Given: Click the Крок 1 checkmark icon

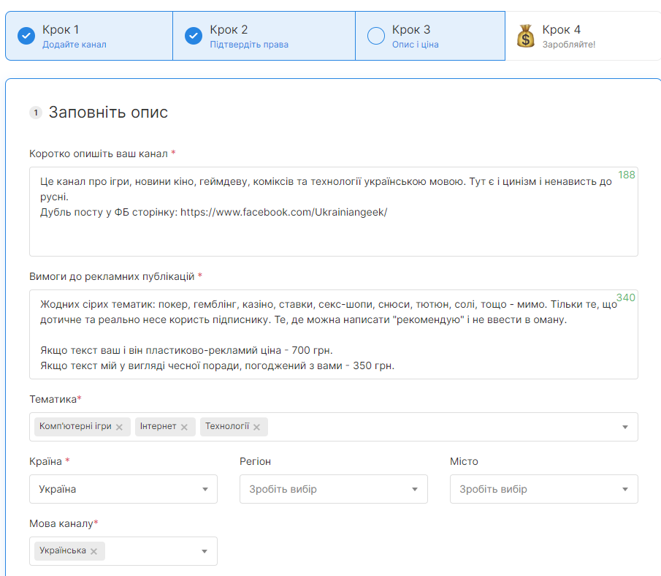Looking at the screenshot, I should click(26, 36).
